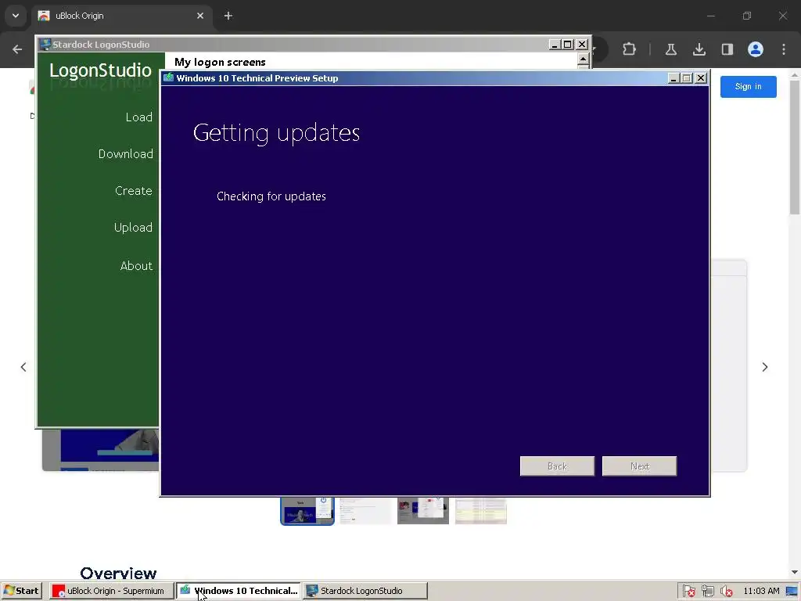Click the Setup window title bar icon
This screenshot has width=801, height=601.
point(169,77)
